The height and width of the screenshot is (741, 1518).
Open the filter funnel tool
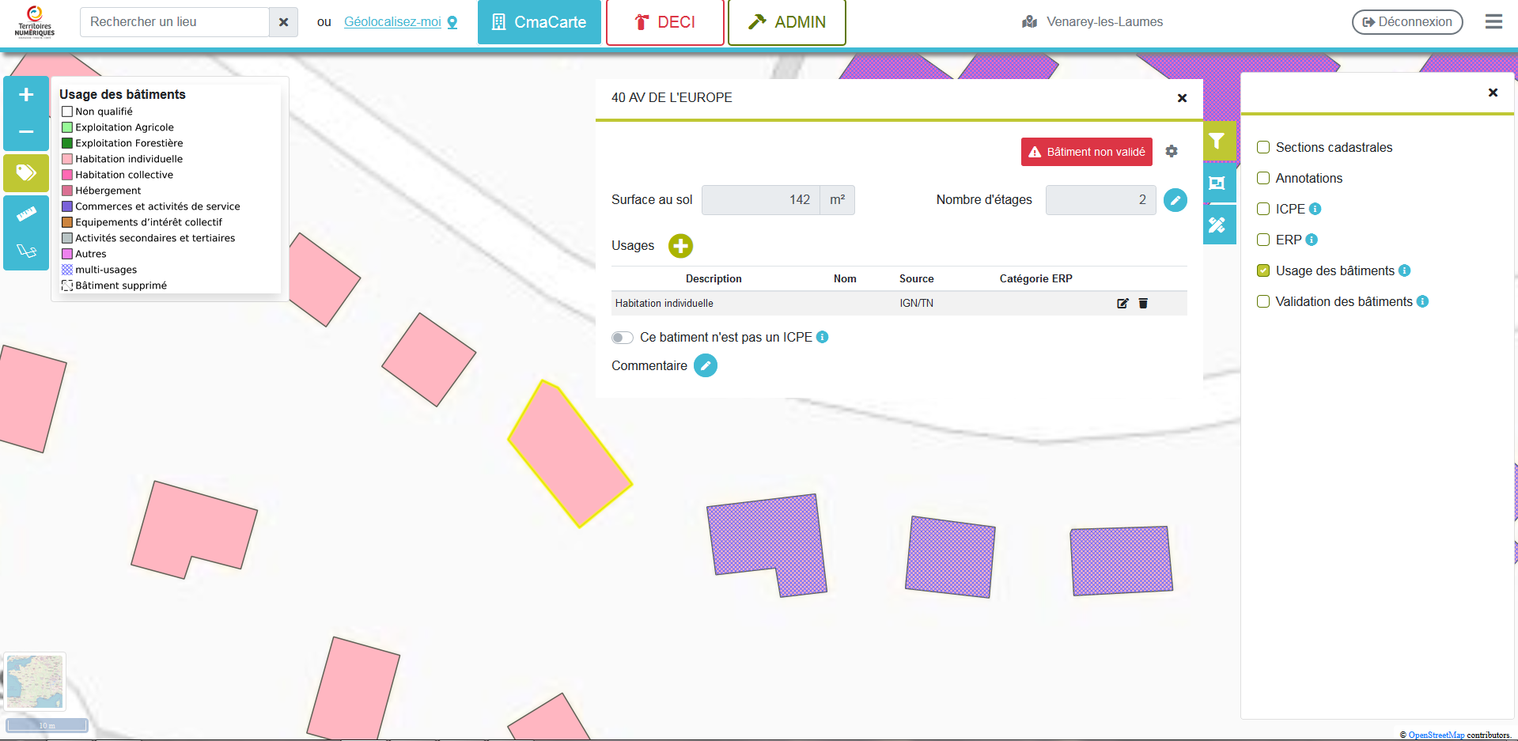click(1217, 142)
